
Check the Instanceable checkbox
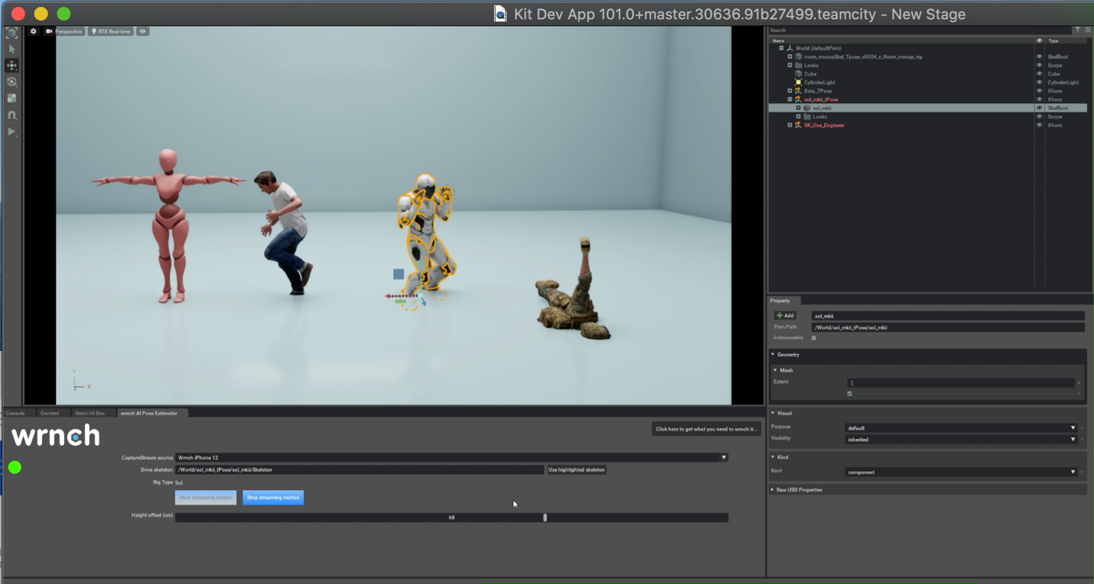pyautogui.click(x=813, y=338)
